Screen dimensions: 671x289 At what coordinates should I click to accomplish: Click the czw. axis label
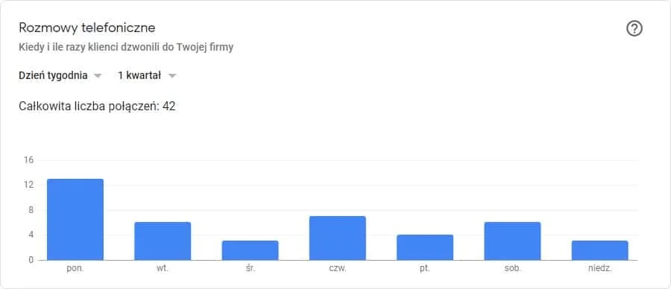pyautogui.click(x=338, y=270)
